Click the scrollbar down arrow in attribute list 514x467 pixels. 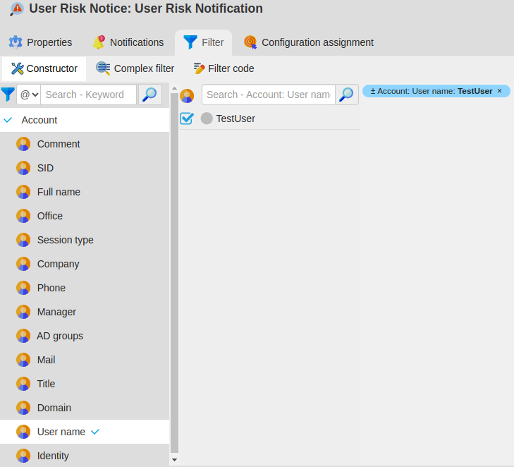174,459
